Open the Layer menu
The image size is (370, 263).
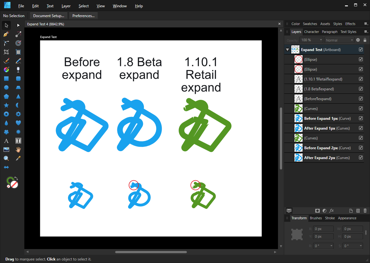click(x=66, y=6)
